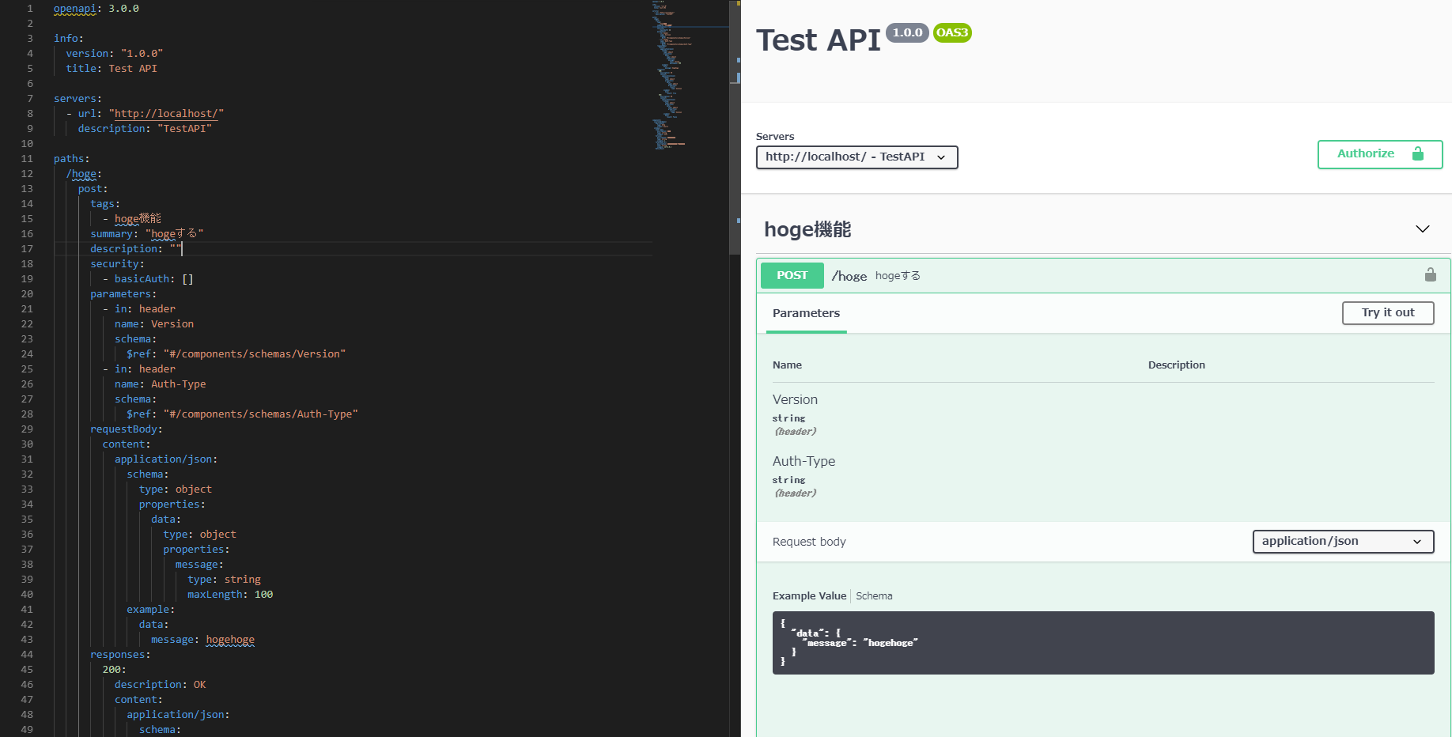Click the Version parameter name
This screenshot has height=737, width=1452.
(x=795, y=400)
